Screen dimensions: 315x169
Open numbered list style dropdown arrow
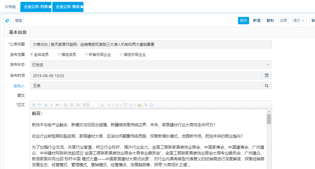tap(121, 105)
